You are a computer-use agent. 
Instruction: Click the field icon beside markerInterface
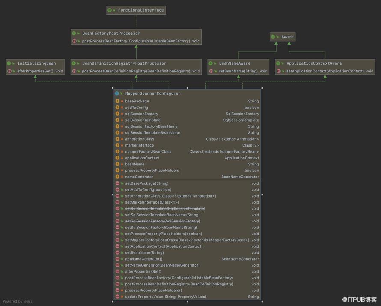click(117, 145)
